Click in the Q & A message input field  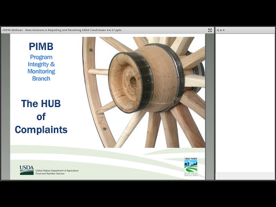tap(245, 176)
